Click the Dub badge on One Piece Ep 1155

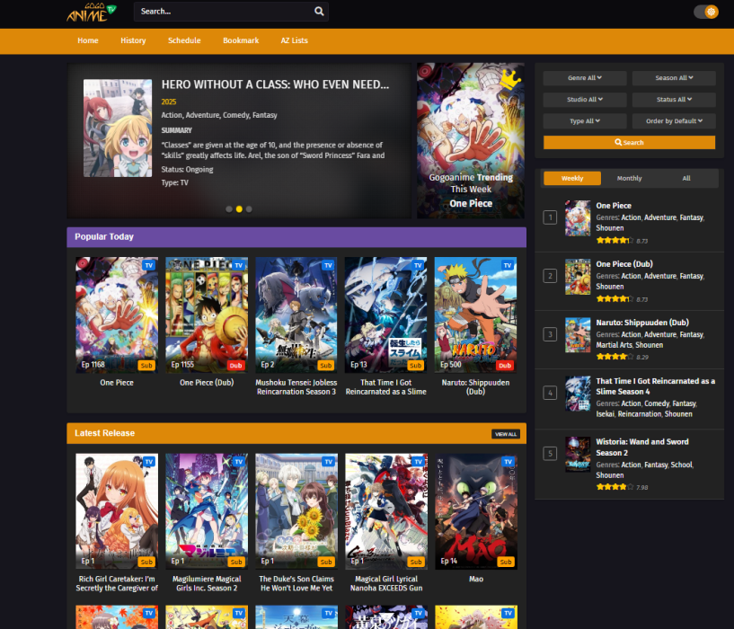[x=236, y=366]
